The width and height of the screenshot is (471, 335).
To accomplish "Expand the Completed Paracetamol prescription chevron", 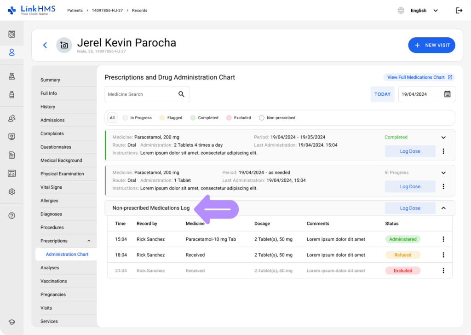I will (443, 137).
